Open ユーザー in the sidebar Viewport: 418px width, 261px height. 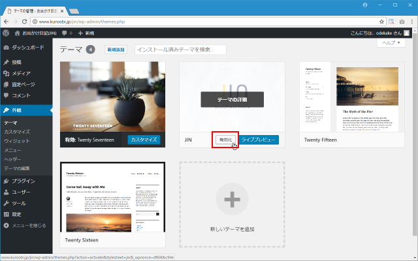26,192
